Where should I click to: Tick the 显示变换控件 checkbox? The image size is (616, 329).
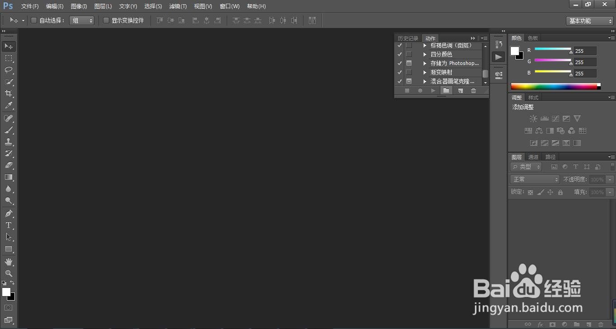(x=106, y=20)
